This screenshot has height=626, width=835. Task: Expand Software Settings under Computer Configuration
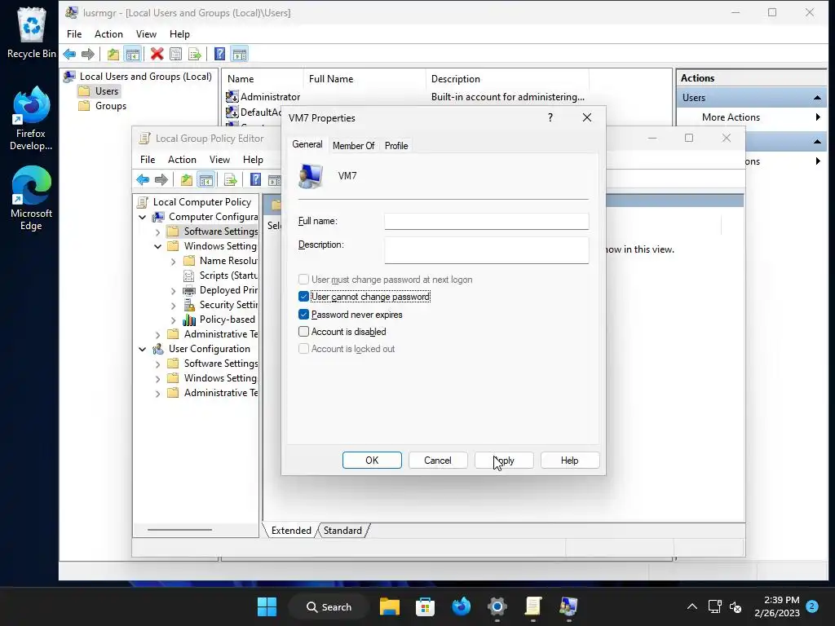tap(157, 232)
